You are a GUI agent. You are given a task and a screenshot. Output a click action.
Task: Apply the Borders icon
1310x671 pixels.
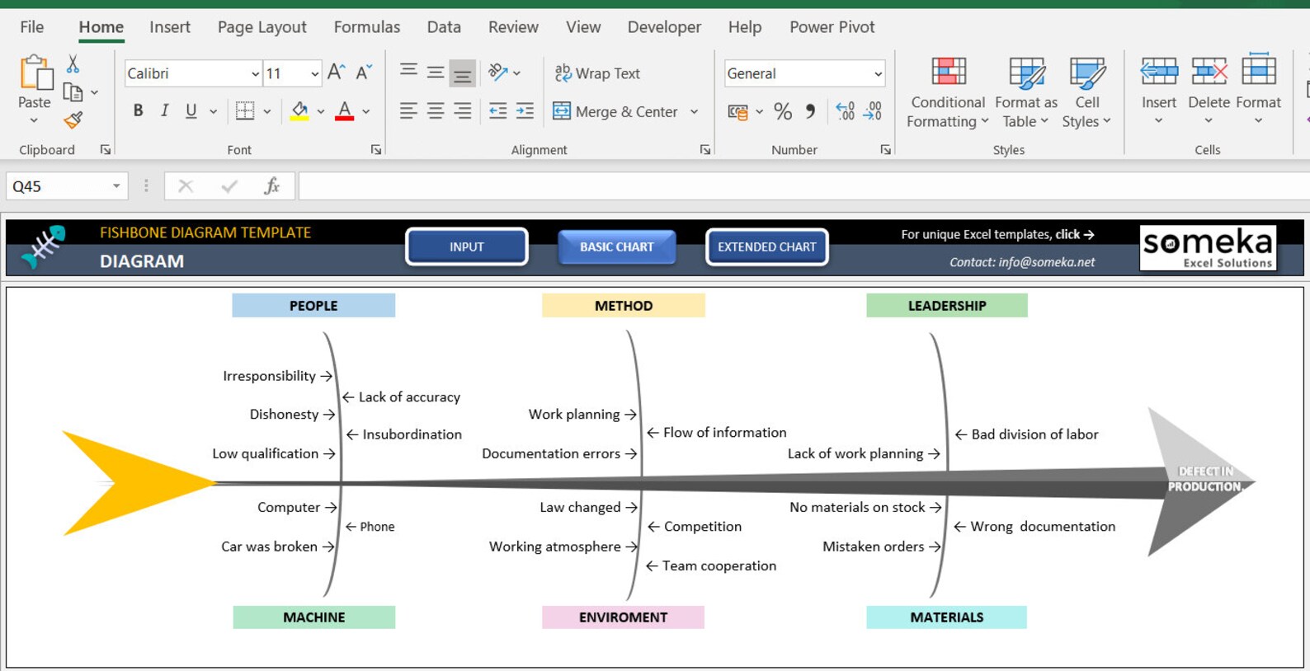(x=245, y=111)
